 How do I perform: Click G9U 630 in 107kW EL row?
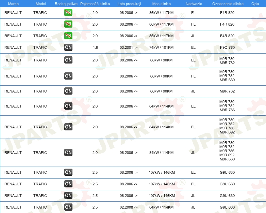click(x=227, y=172)
